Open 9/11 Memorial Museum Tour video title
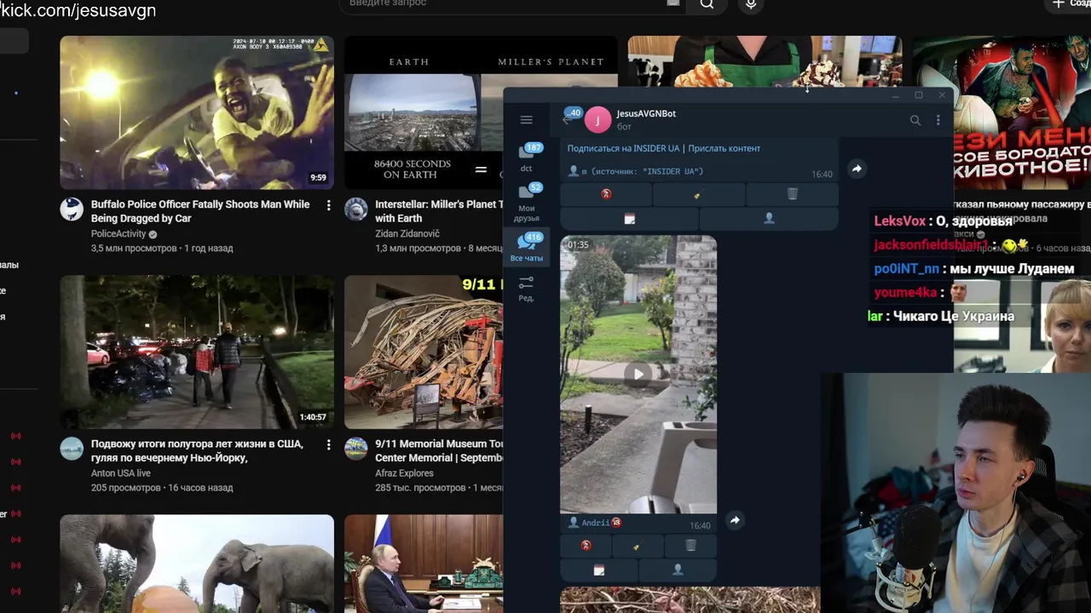Viewport: 1091px width, 613px height. pos(439,450)
